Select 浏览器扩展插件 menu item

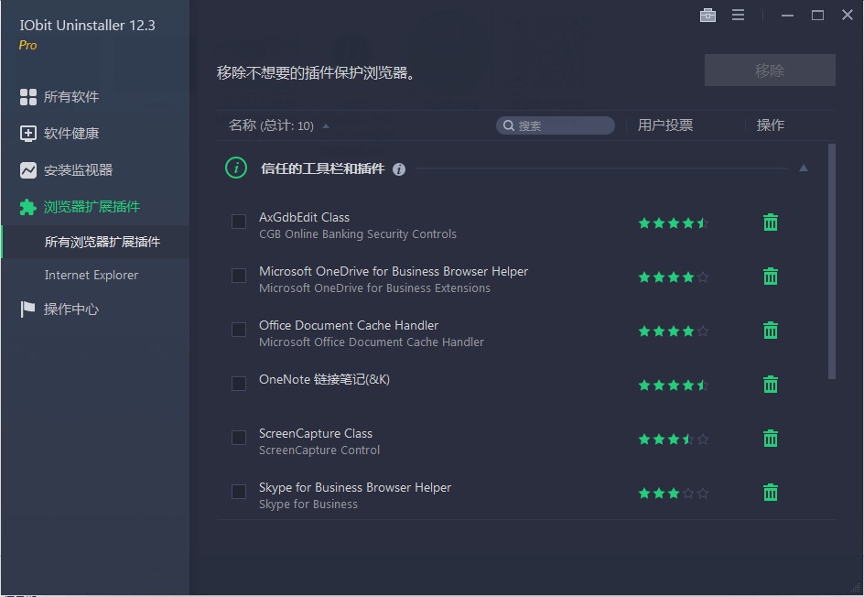(x=92, y=207)
